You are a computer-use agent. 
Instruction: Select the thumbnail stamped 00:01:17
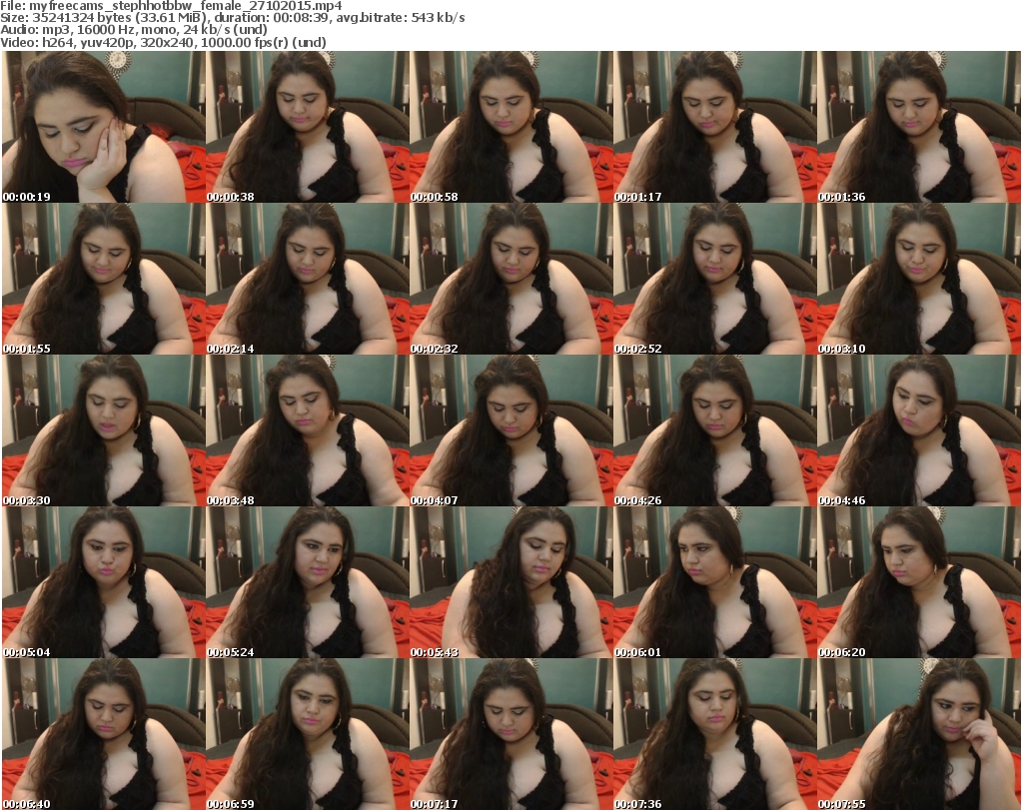715,127
